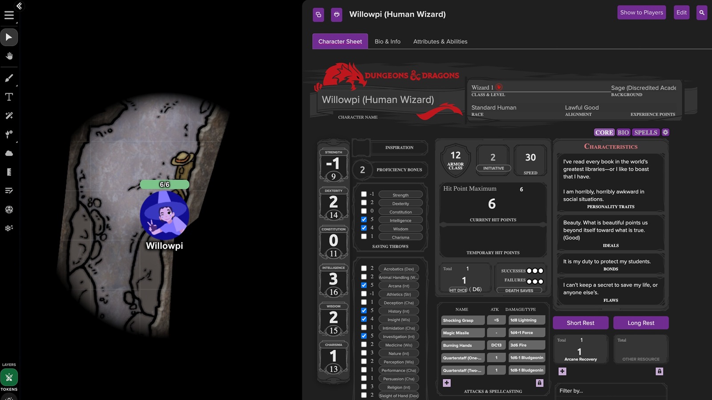Toggle the Inspiration box
The width and height of the screenshot is (712, 400).
[x=361, y=147]
